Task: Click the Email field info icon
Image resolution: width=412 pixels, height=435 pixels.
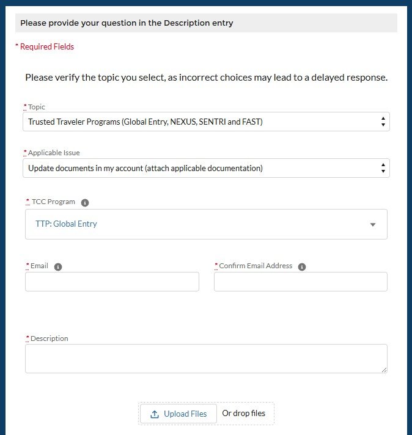Action: click(57, 266)
